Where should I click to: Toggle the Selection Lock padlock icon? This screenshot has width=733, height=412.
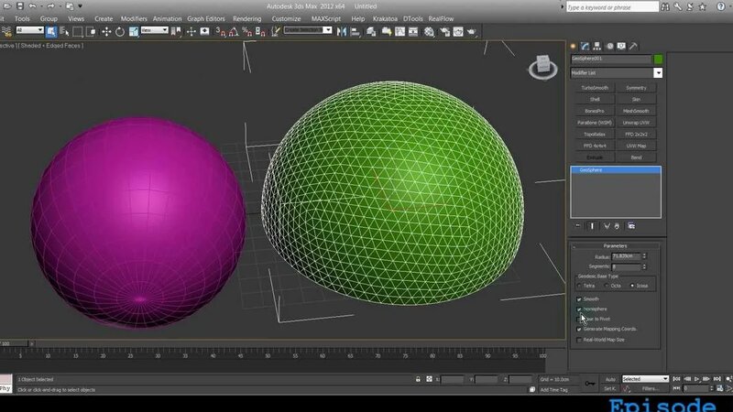(418, 379)
